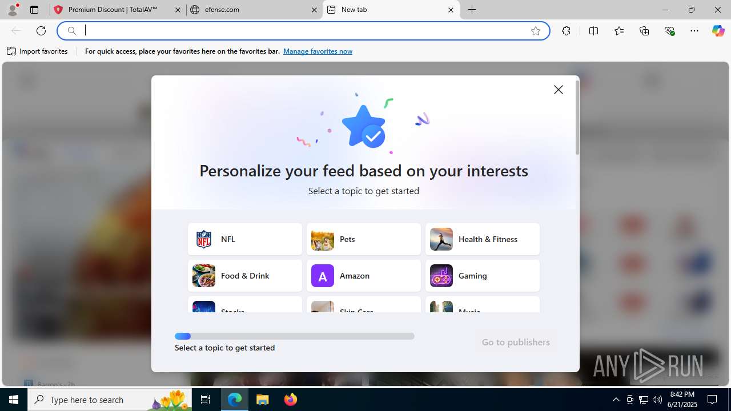Select the Gaming topic
This screenshot has width=731, height=411.
pos(483,276)
